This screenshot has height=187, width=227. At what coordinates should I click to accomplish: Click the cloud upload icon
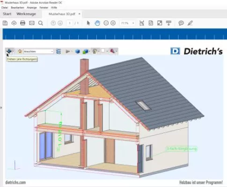(x=14, y=23)
